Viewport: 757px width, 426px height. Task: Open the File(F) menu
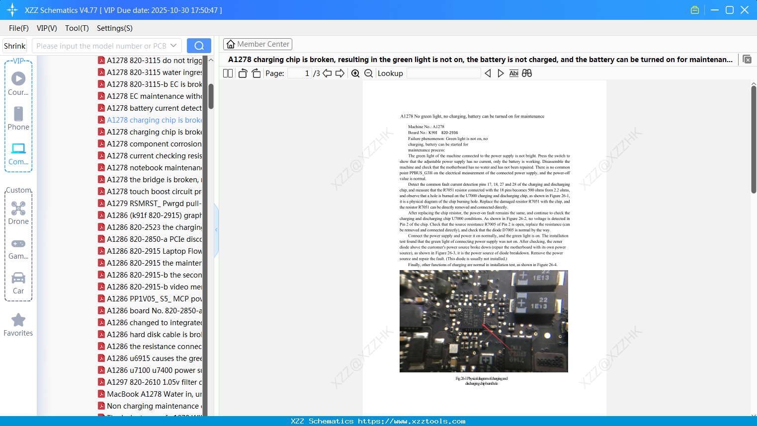(19, 28)
